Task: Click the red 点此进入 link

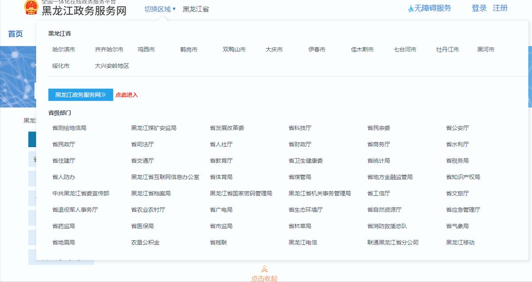Action: click(126, 94)
